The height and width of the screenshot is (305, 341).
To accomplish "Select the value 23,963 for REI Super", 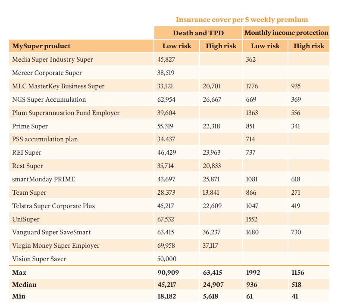I will tap(212, 152).
